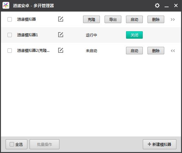Delete the first 逍遥模拟器 via 删除
This screenshot has width=182, height=153.
pyautogui.click(x=156, y=19)
